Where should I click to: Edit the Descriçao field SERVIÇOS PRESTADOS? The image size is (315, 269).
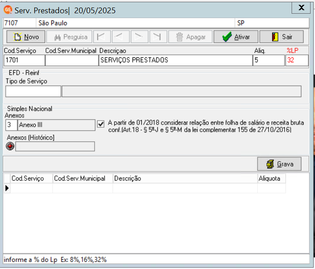coord(175,60)
